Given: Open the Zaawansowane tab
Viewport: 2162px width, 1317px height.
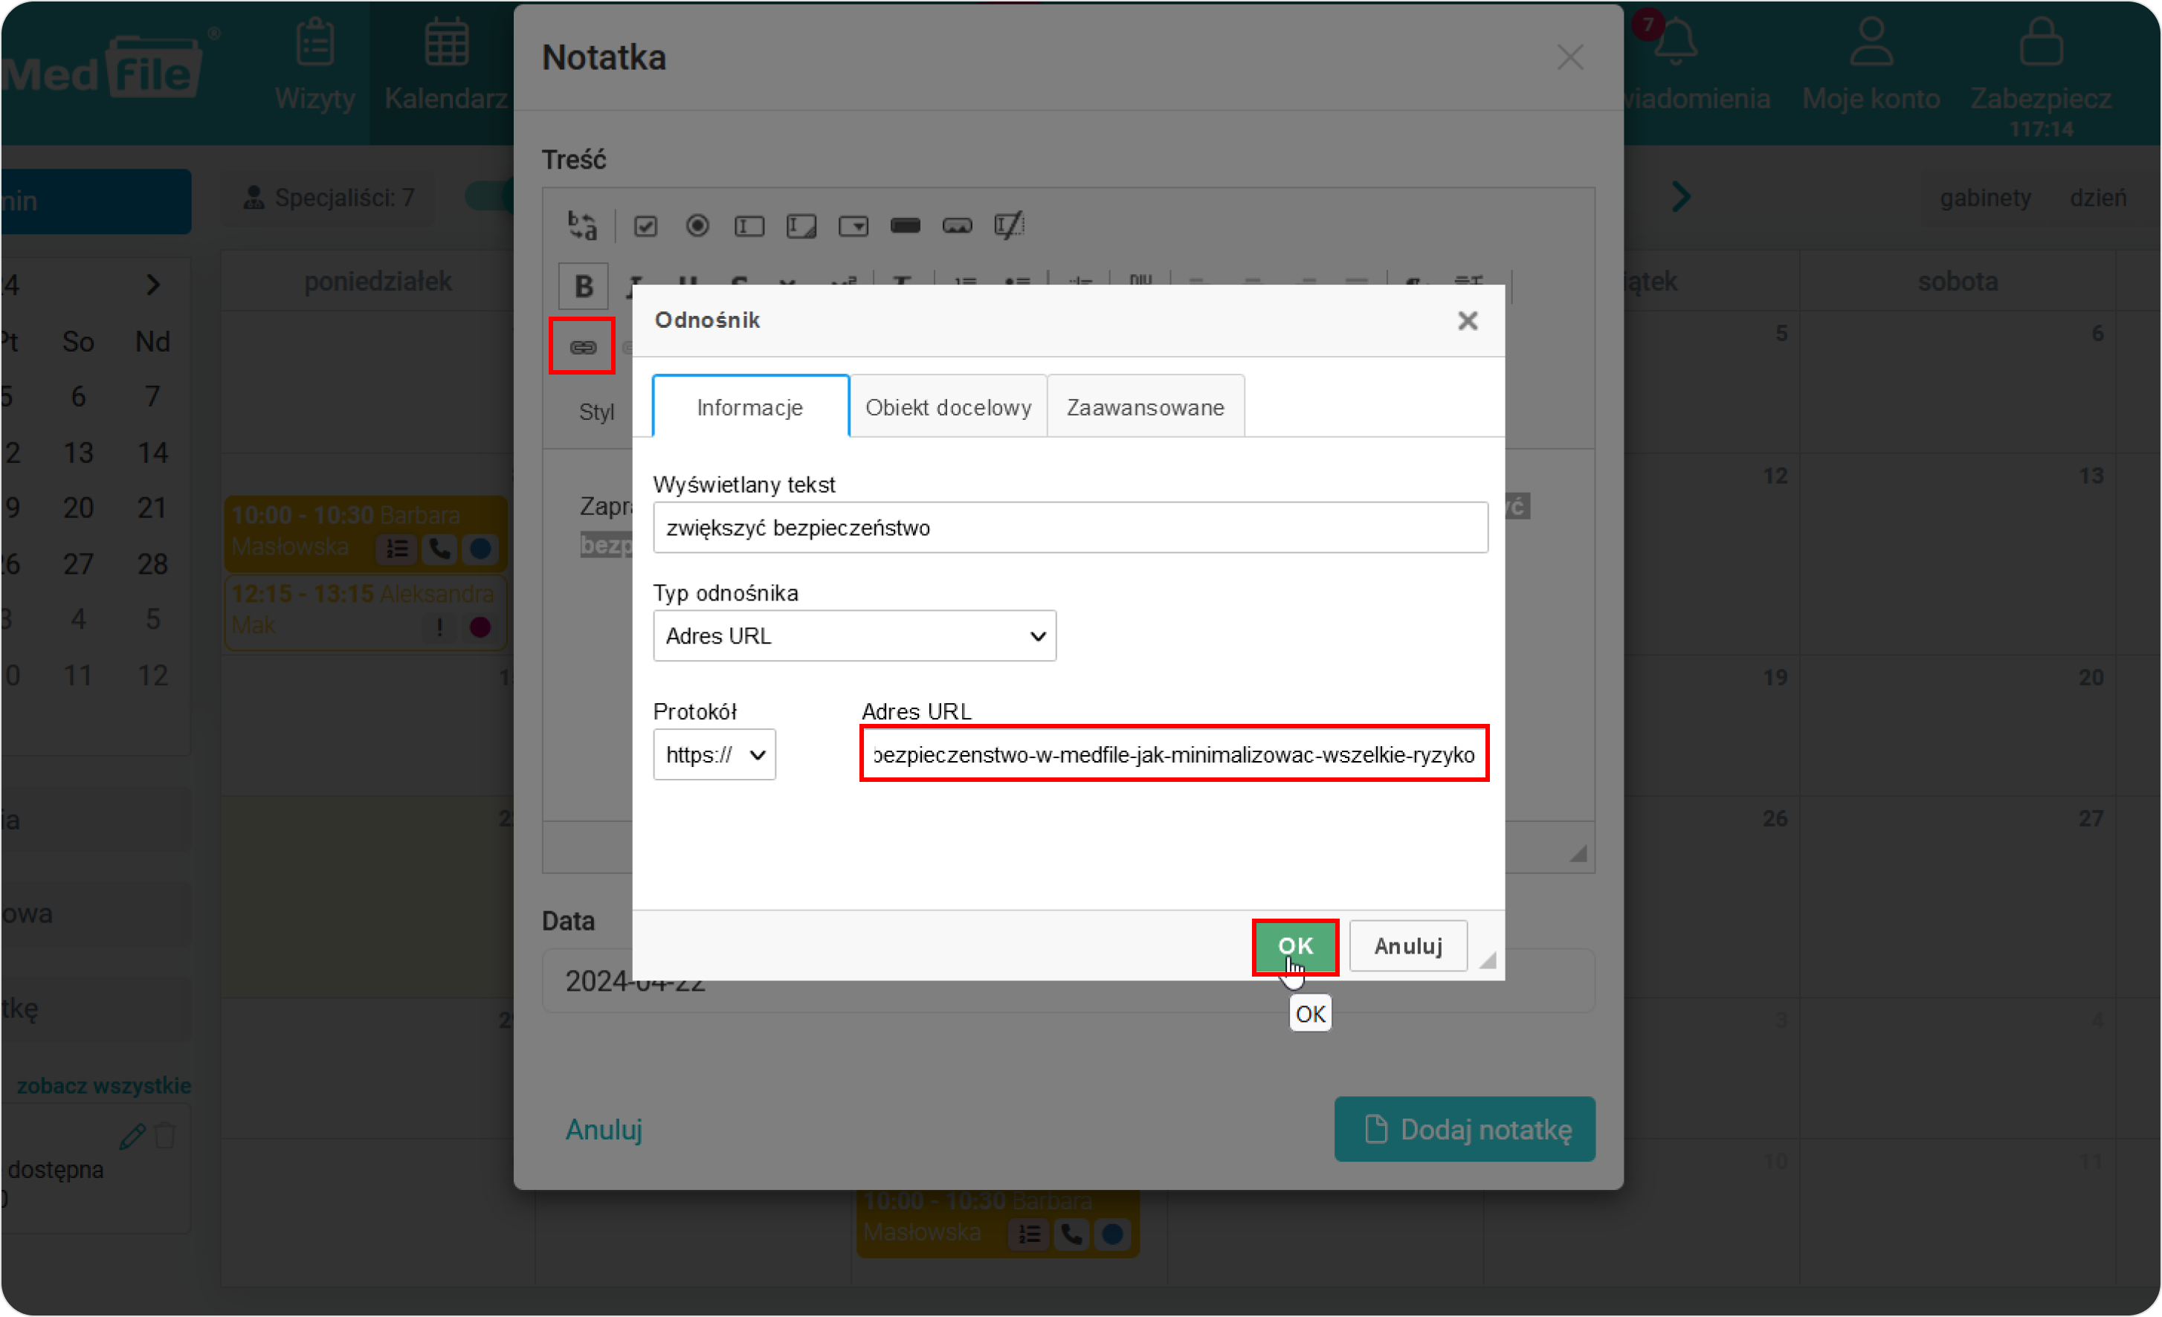Looking at the screenshot, I should [1145, 407].
